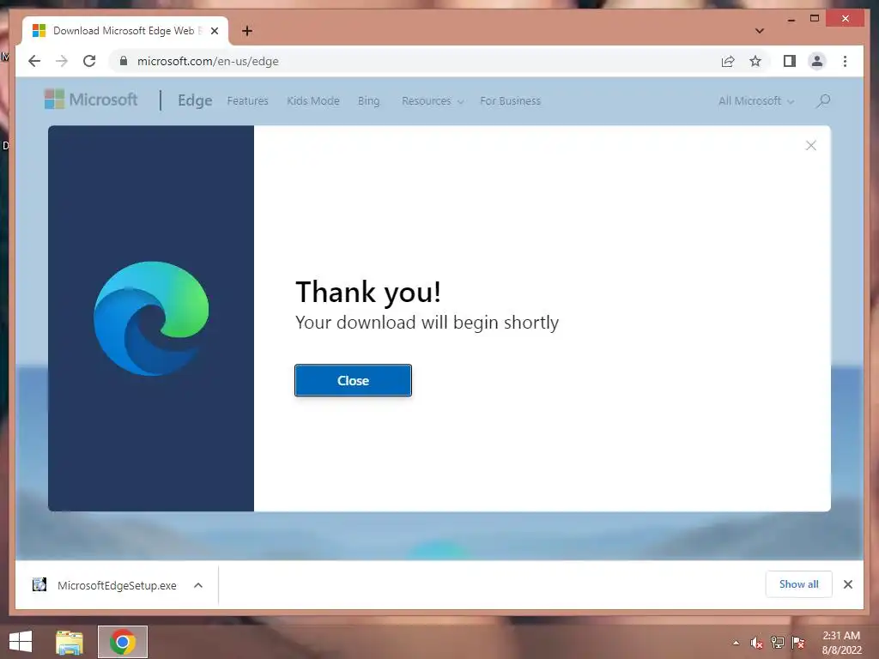The width and height of the screenshot is (879, 659).
Task: Click the Microsoft logo
Action: pyautogui.click(x=91, y=100)
